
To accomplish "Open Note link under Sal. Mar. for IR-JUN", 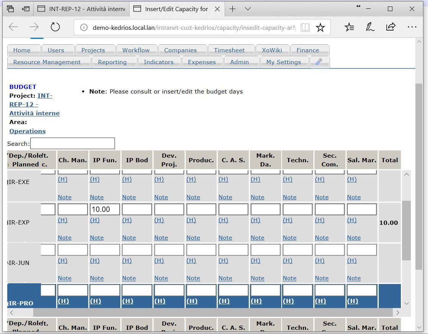I will coord(354,278).
